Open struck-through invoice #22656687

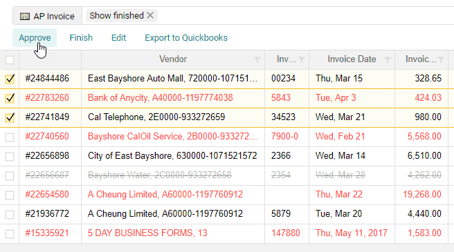point(47,175)
